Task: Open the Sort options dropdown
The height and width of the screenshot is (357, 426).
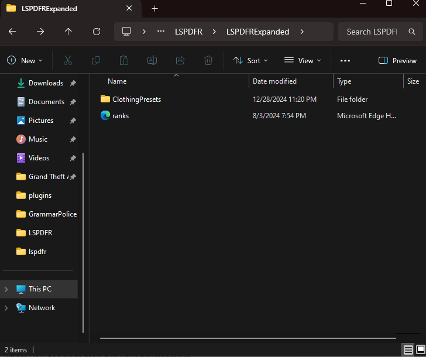Action: (250, 60)
